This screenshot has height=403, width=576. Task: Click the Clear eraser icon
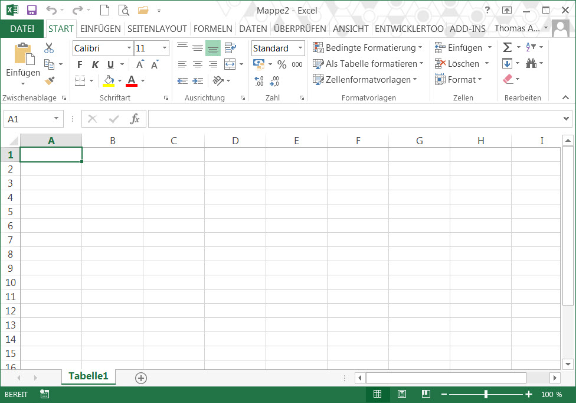[508, 79]
